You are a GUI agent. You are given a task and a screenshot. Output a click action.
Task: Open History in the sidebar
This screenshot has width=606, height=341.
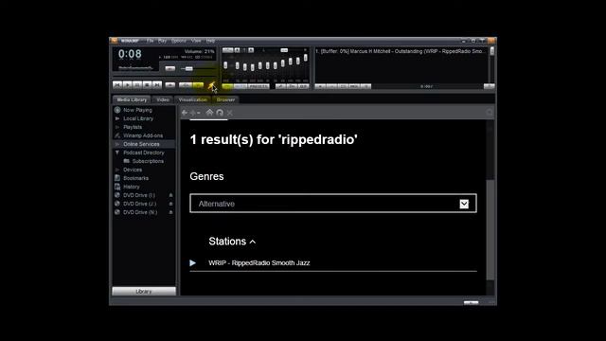click(x=131, y=187)
